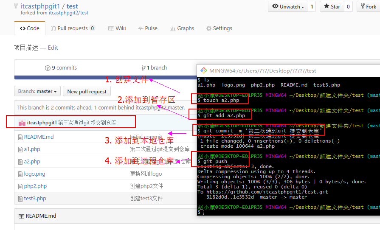The height and width of the screenshot is (230, 380).
Task: Click the MINGW64 terminal title bar
Action: (x=288, y=71)
